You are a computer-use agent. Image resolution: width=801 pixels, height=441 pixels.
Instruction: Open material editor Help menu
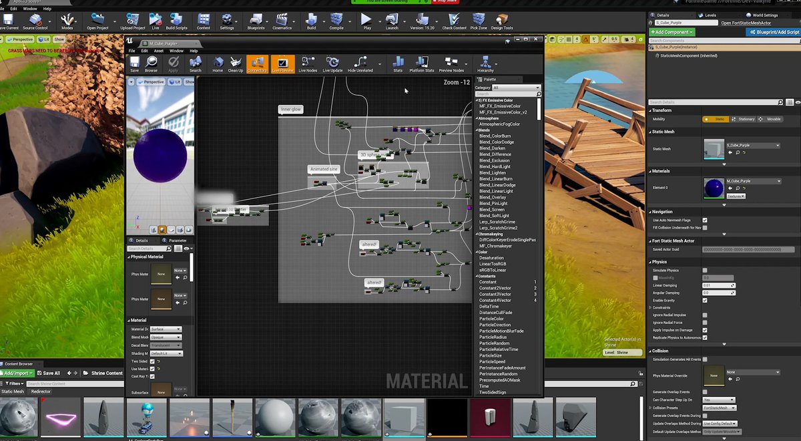click(194, 51)
